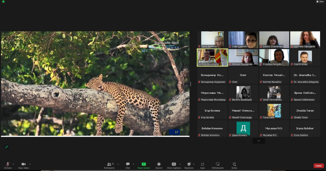The height and width of the screenshot is (171, 326).
Task: Start recording with the Record icon
Action: click(x=159, y=164)
